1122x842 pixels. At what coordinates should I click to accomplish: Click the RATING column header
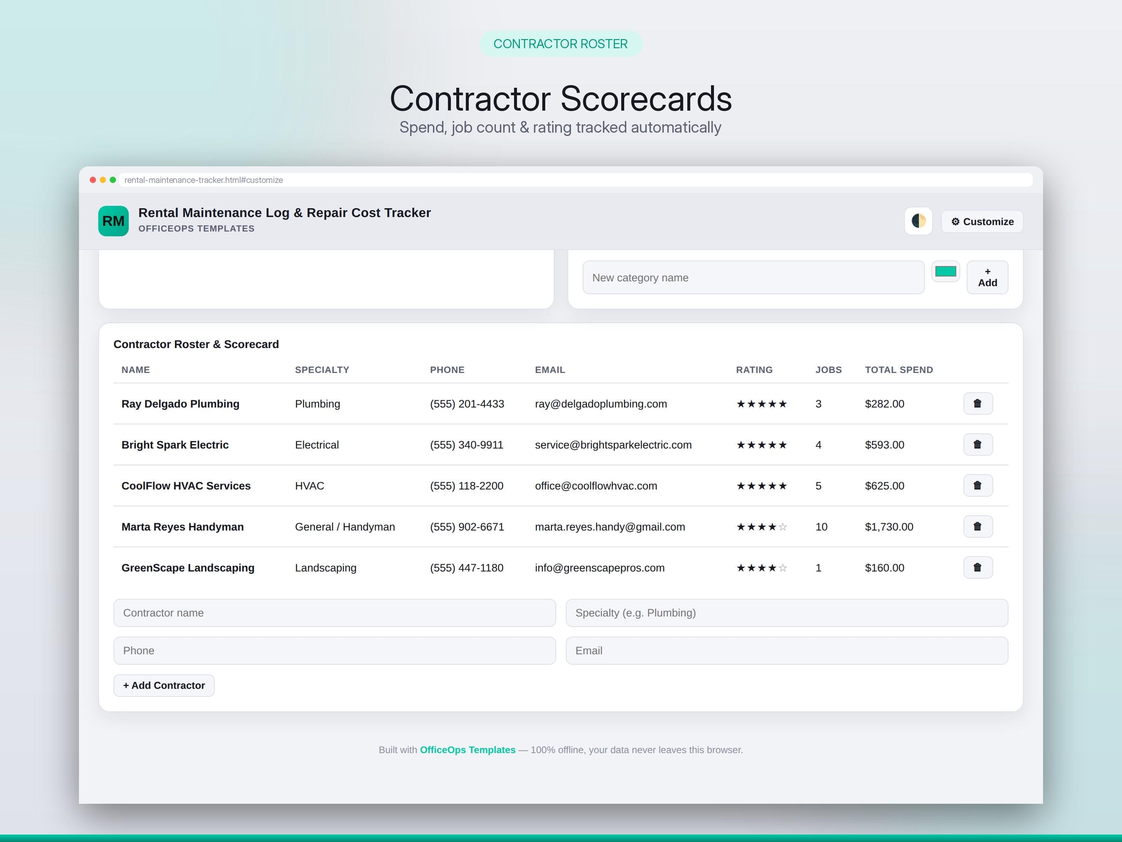[x=754, y=370]
